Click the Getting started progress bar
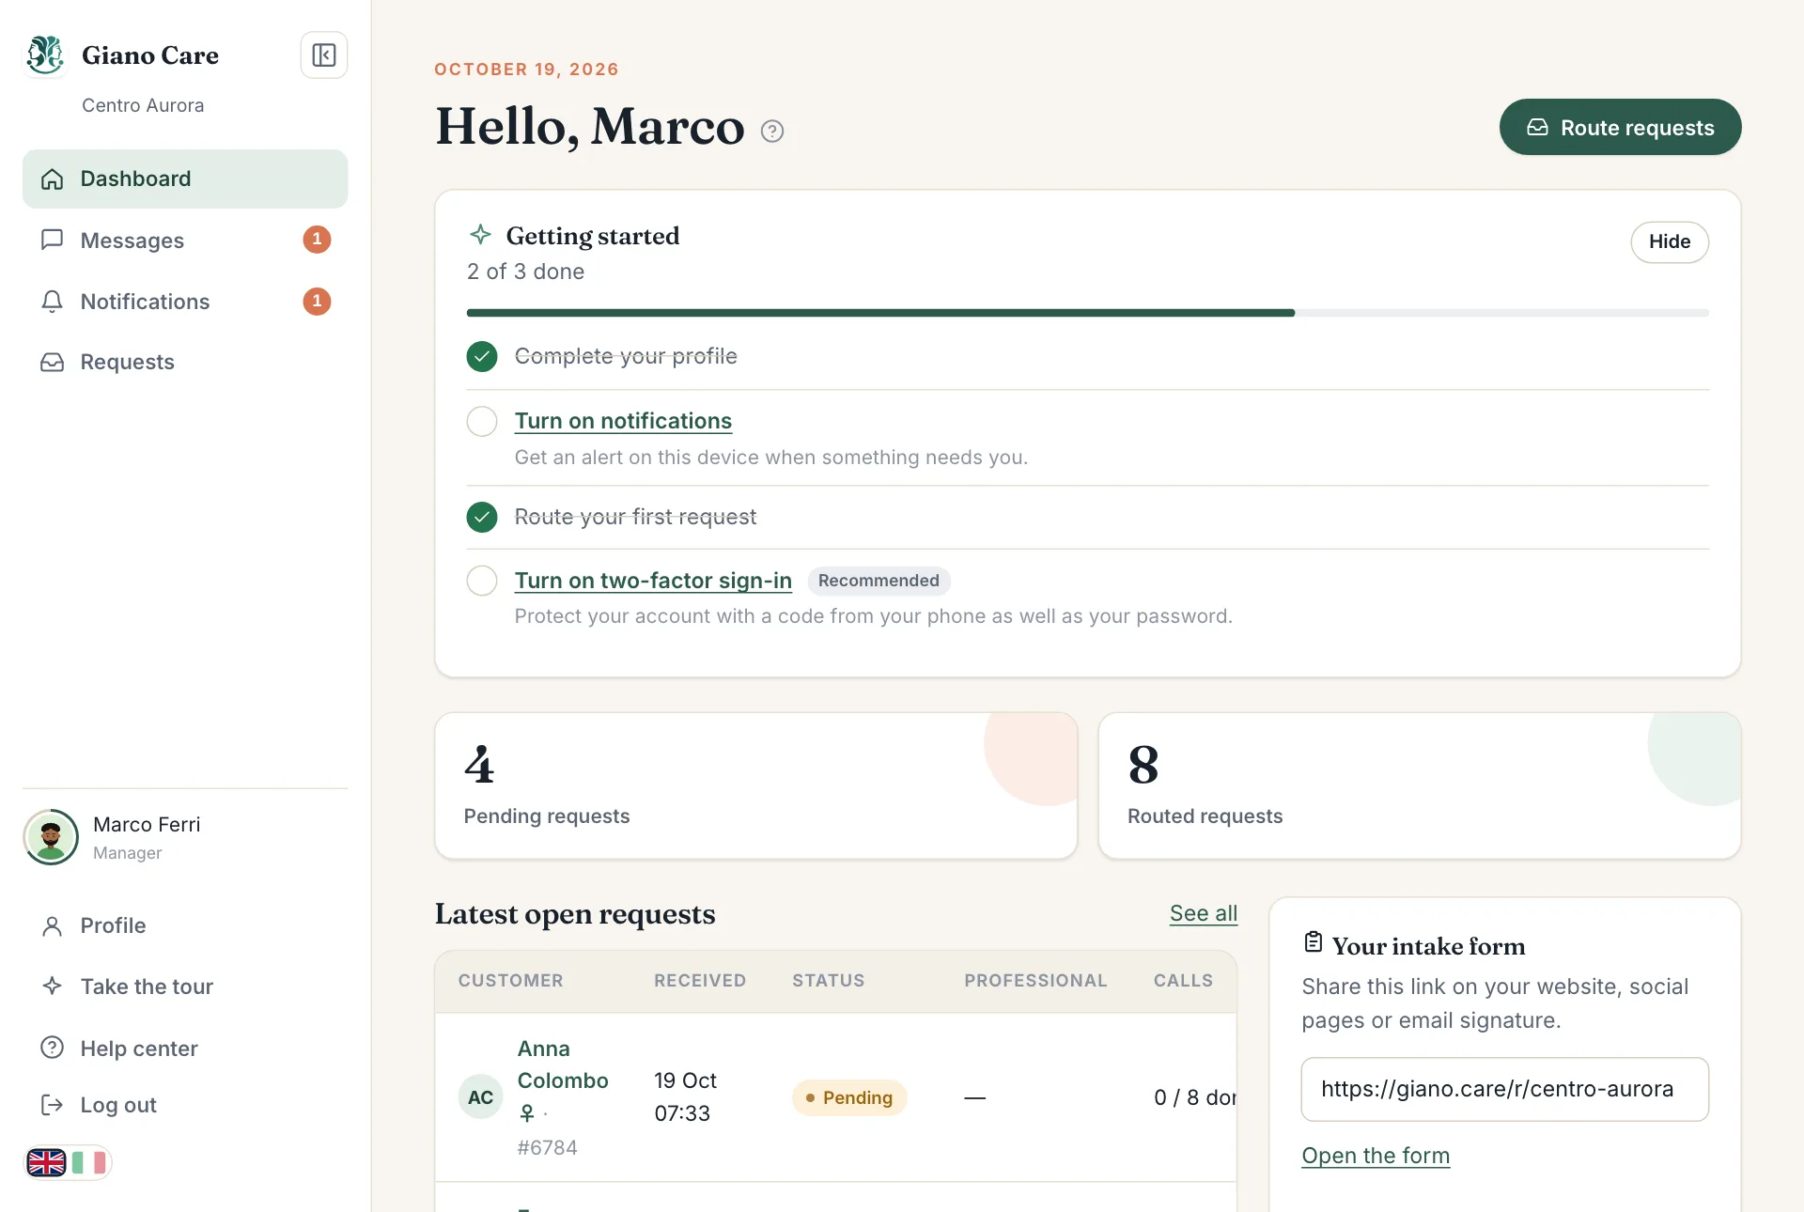 pyautogui.click(x=1087, y=313)
